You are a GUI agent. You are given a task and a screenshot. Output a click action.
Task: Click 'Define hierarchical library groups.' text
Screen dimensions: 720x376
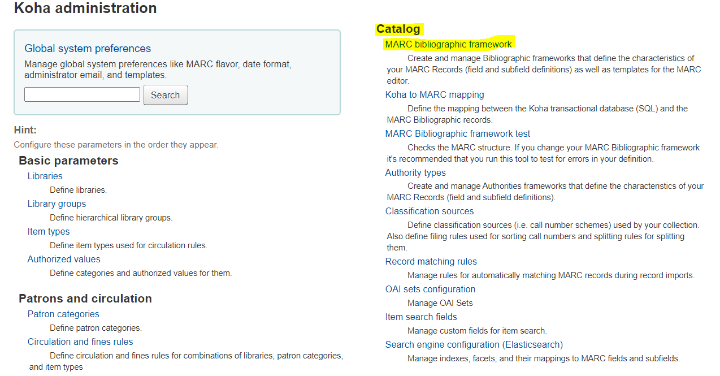(x=111, y=218)
